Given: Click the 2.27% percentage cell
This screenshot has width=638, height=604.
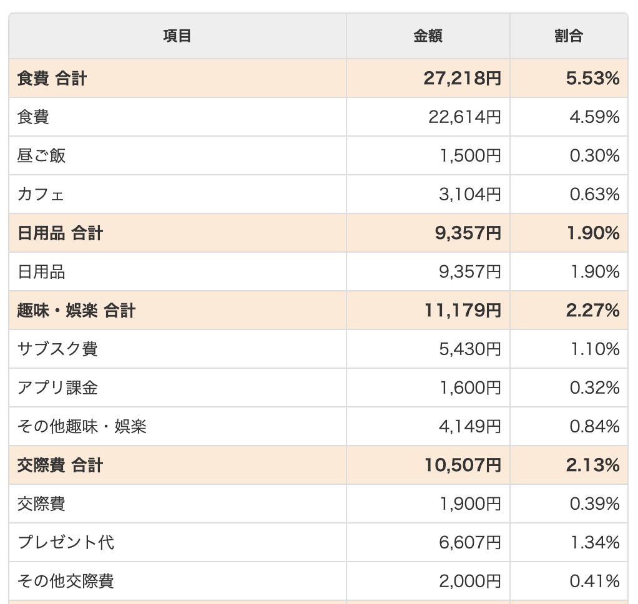Looking at the screenshot, I should [x=592, y=311].
